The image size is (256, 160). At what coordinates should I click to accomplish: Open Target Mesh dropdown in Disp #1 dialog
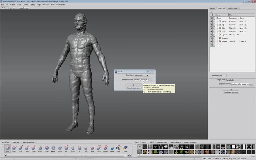click(141, 75)
